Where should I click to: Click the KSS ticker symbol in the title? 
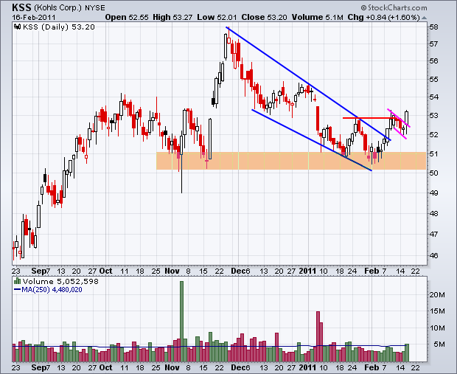[21, 7]
